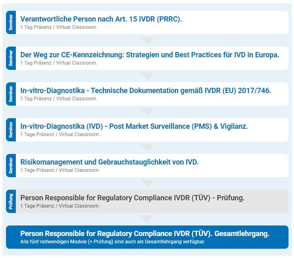Open the Technische Dokumentation IVDR seminar
The height and width of the screenshot is (258, 294).
click(145, 90)
